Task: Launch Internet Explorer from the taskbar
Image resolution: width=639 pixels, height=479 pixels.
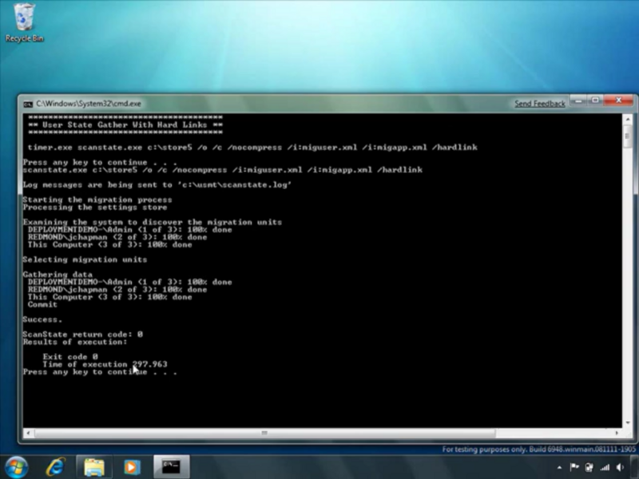Action: [56, 466]
